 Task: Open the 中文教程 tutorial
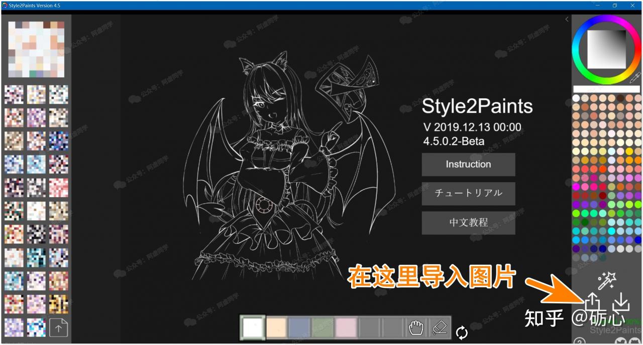468,223
